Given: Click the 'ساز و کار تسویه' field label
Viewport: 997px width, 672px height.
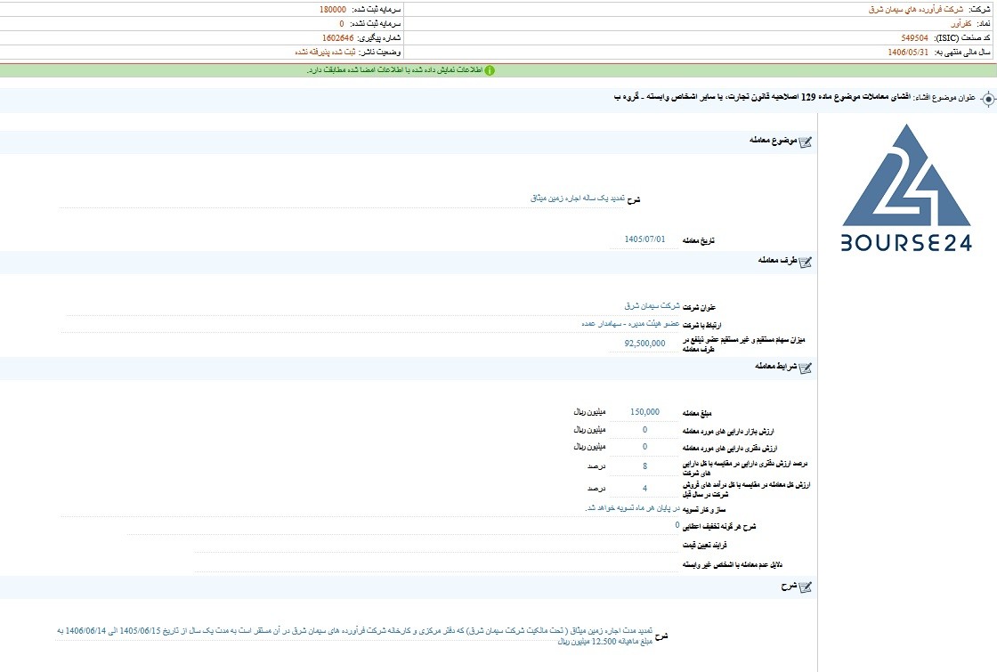Looking at the screenshot, I should (x=704, y=510).
